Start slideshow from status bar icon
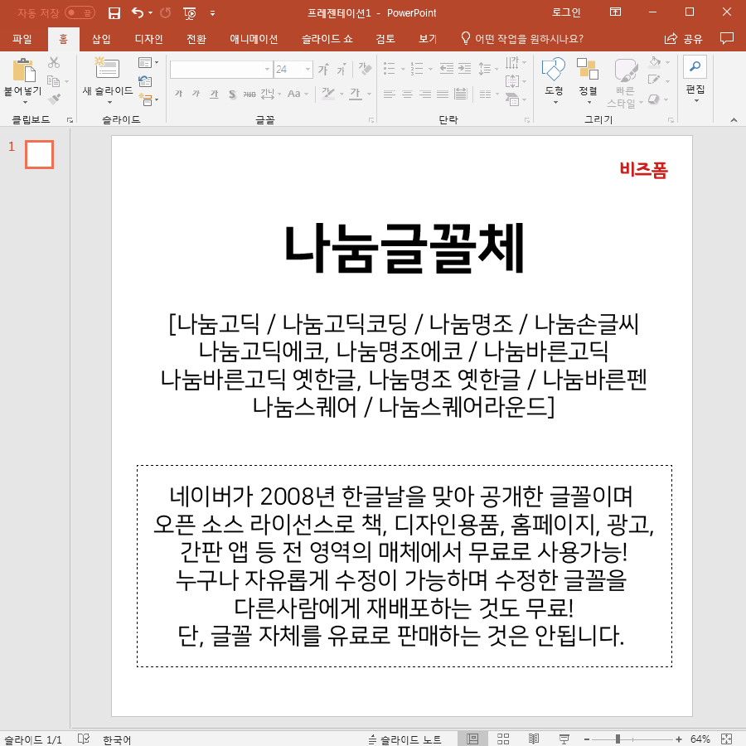This screenshot has height=746, width=746. [564, 739]
